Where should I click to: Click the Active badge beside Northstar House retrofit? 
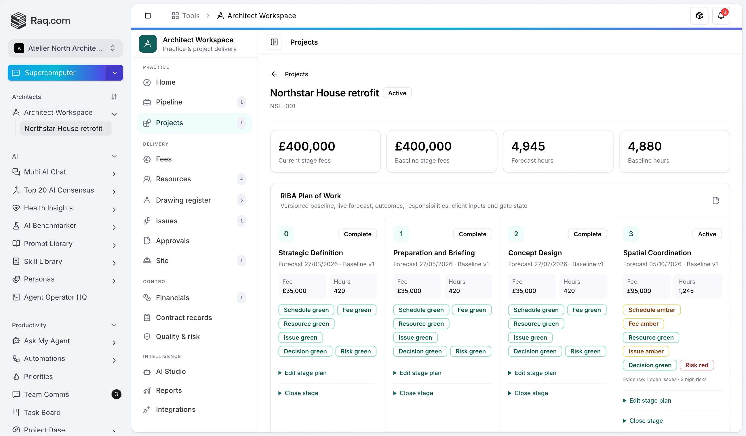click(397, 93)
